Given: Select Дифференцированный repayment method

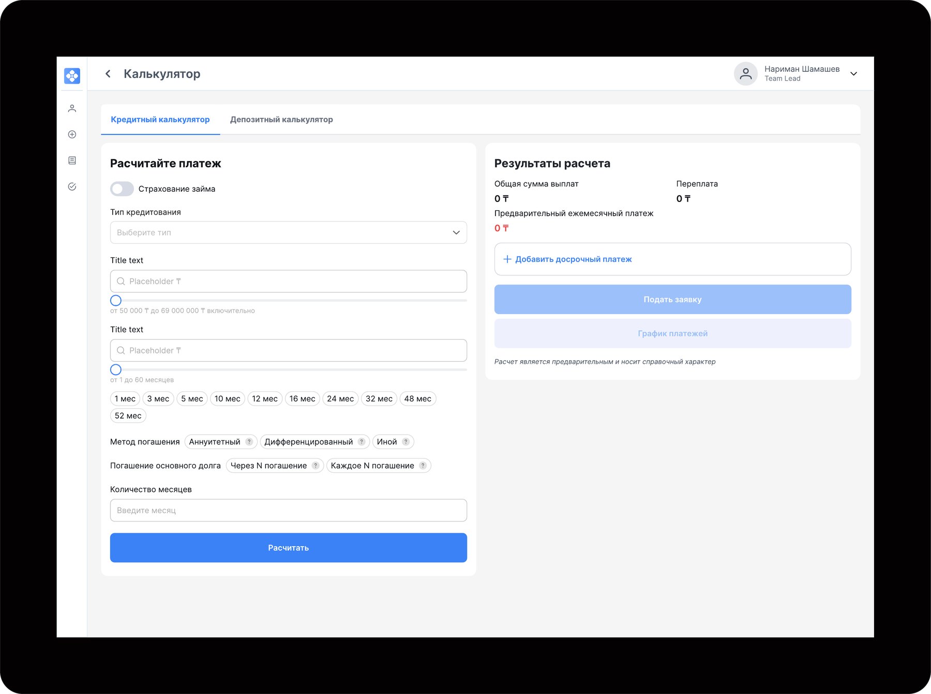Looking at the screenshot, I should 315,442.
